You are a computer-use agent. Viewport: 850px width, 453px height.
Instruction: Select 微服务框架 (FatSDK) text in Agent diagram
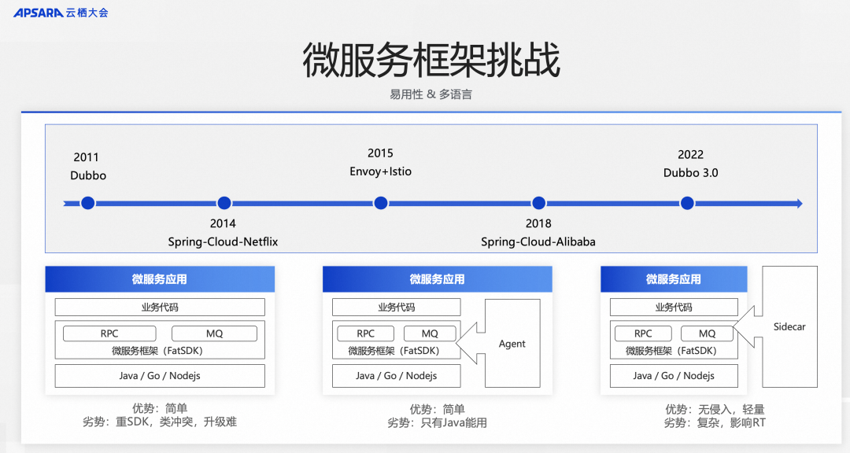click(394, 351)
